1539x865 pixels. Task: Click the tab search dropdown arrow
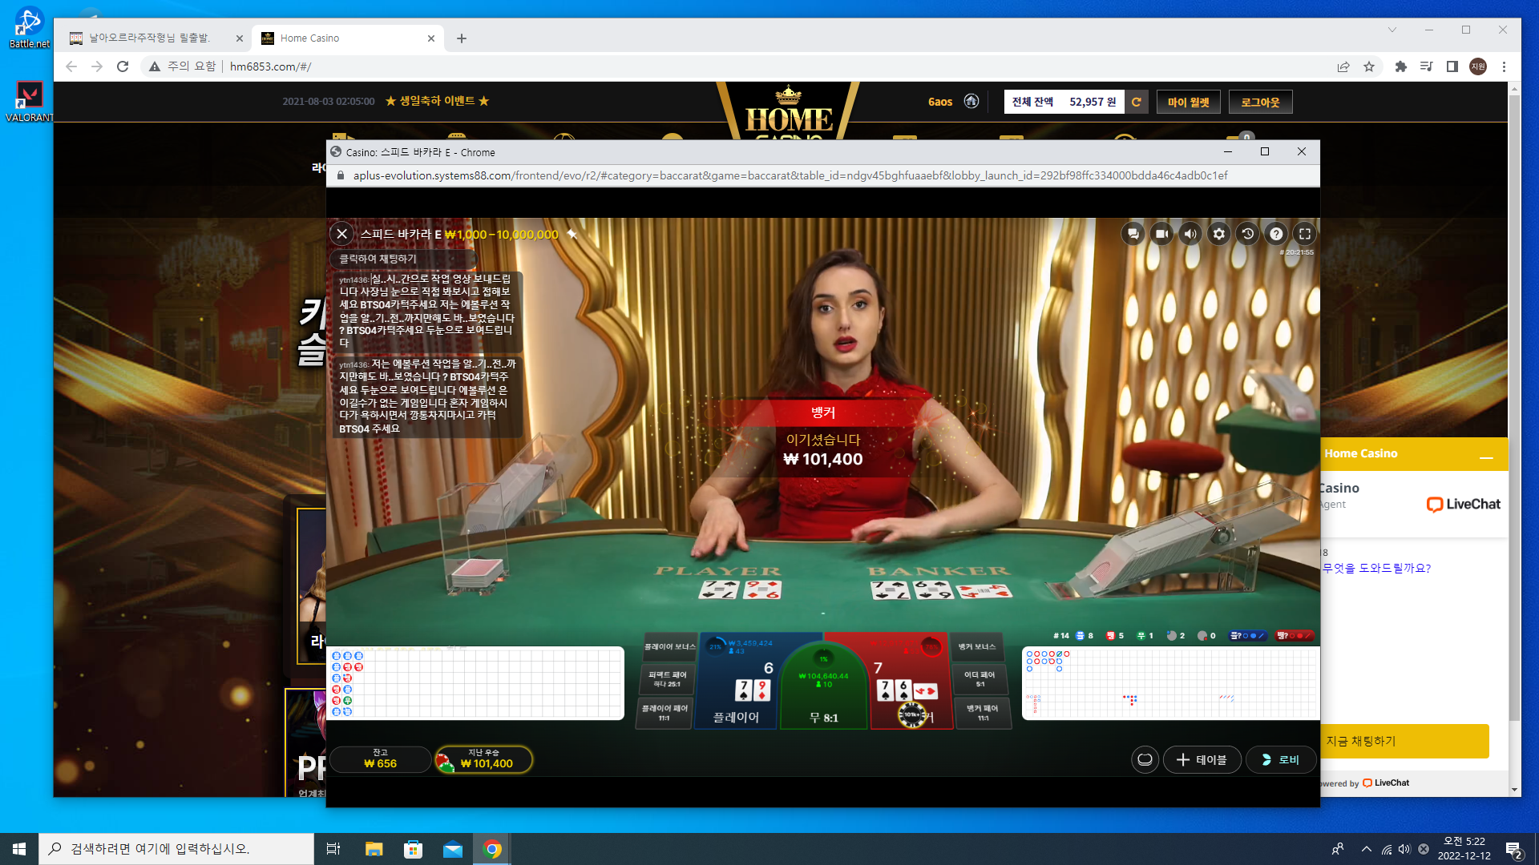tap(1392, 30)
